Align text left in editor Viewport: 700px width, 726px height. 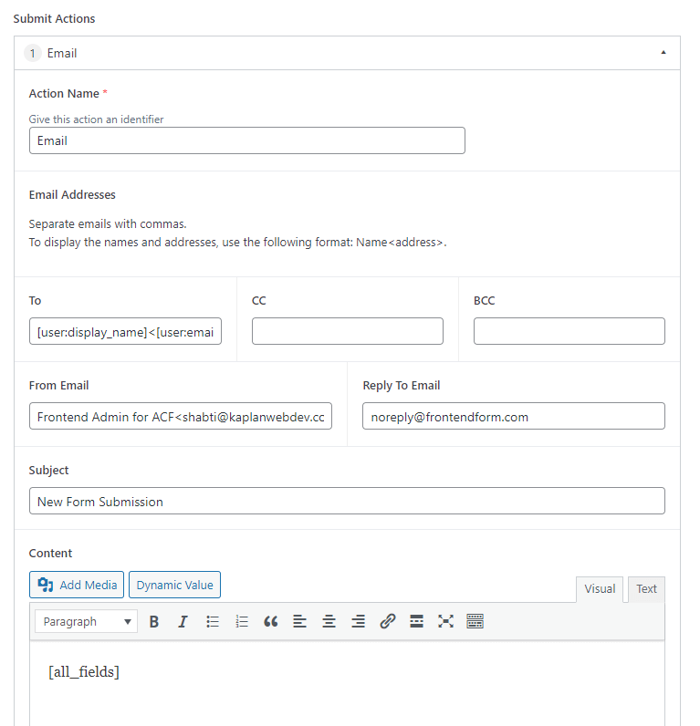(299, 621)
